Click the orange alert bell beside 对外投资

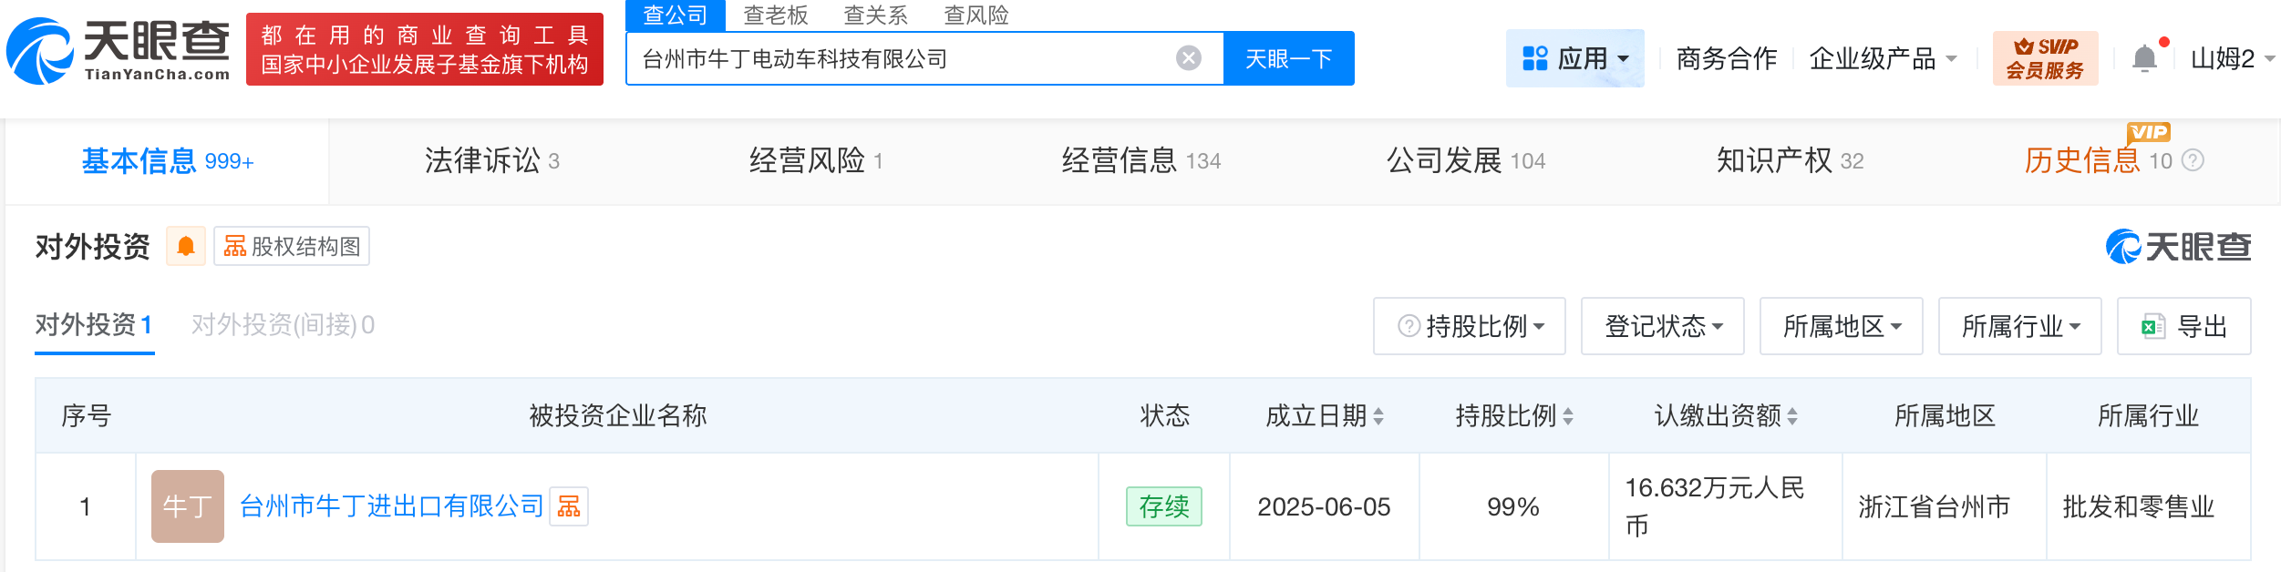point(186,247)
